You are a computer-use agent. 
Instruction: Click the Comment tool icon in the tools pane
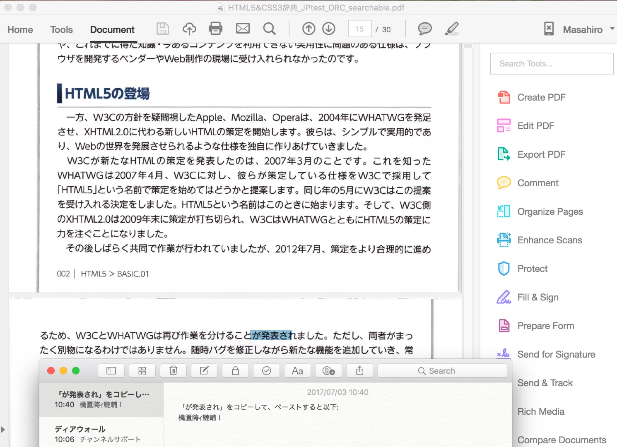(504, 183)
